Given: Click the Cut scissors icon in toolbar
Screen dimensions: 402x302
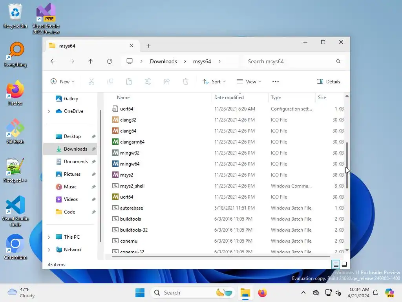Looking at the screenshot, I should tap(91, 82).
